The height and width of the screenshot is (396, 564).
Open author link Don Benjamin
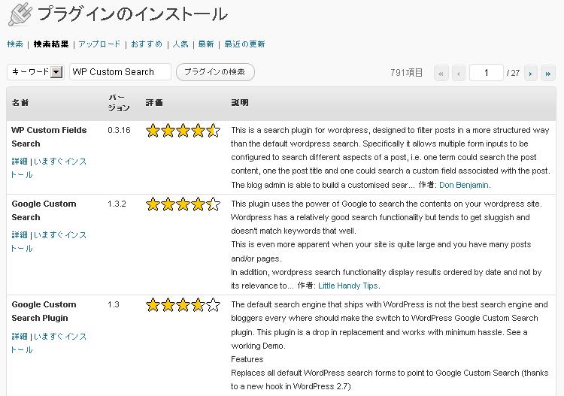pos(464,185)
